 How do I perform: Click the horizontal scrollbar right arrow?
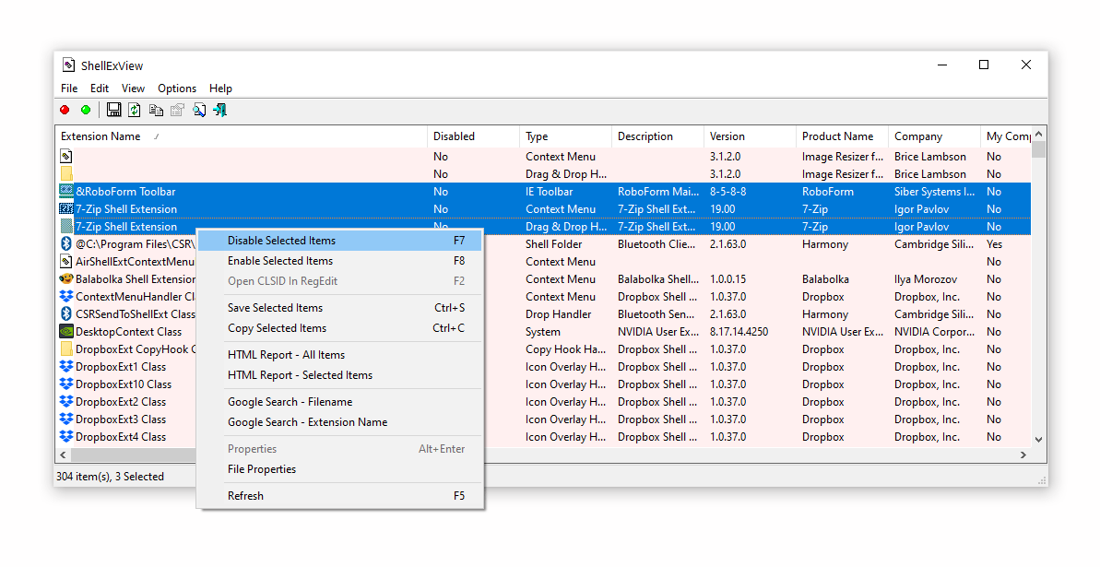(x=1023, y=455)
